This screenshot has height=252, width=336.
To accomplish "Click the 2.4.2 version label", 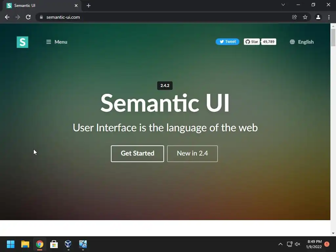I will [x=165, y=86].
